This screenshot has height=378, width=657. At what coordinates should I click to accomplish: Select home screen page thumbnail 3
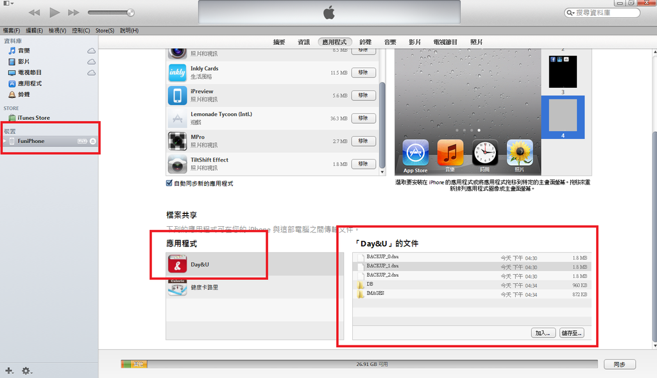pyautogui.click(x=563, y=72)
